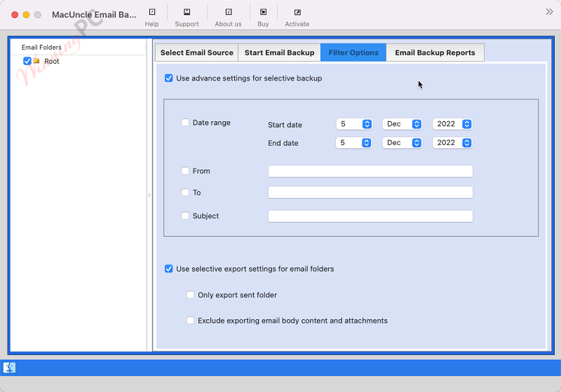Open the Start date year dropdown
Screen dimensions: 561x392
tap(452, 124)
